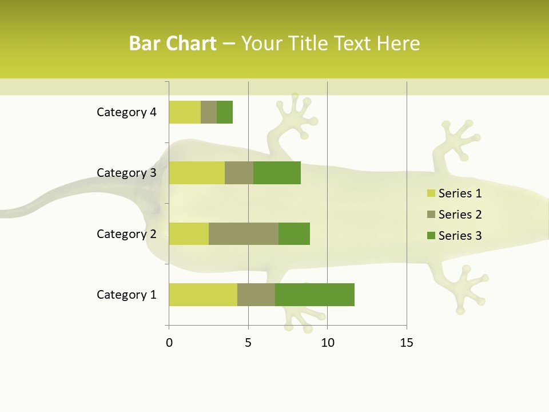Select the Category 1 axis label

point(126,295)
